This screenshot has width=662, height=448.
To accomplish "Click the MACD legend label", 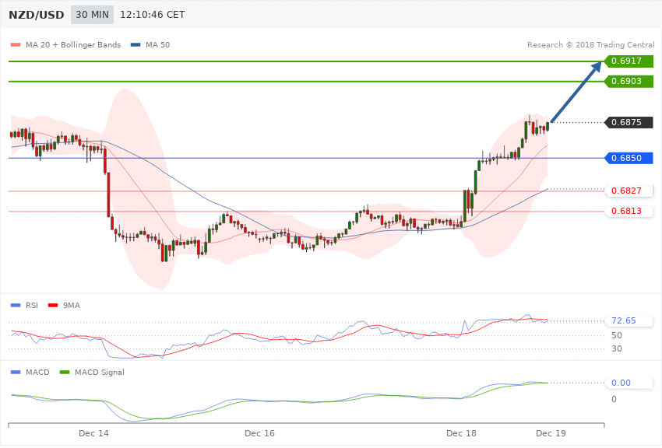I will point(37,372).
